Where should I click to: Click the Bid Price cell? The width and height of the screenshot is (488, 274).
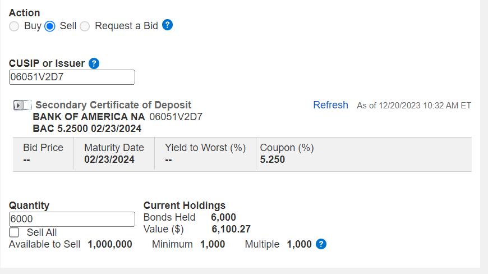point(43,153)
